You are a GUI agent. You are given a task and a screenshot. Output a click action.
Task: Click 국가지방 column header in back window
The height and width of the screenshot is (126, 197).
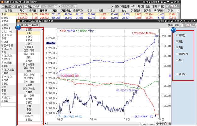click(x=159, y=11)
